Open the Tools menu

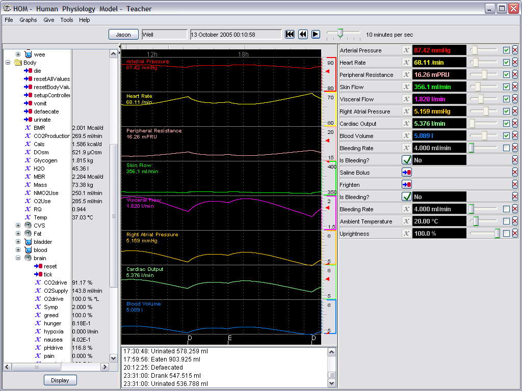(x=67, y=20)
